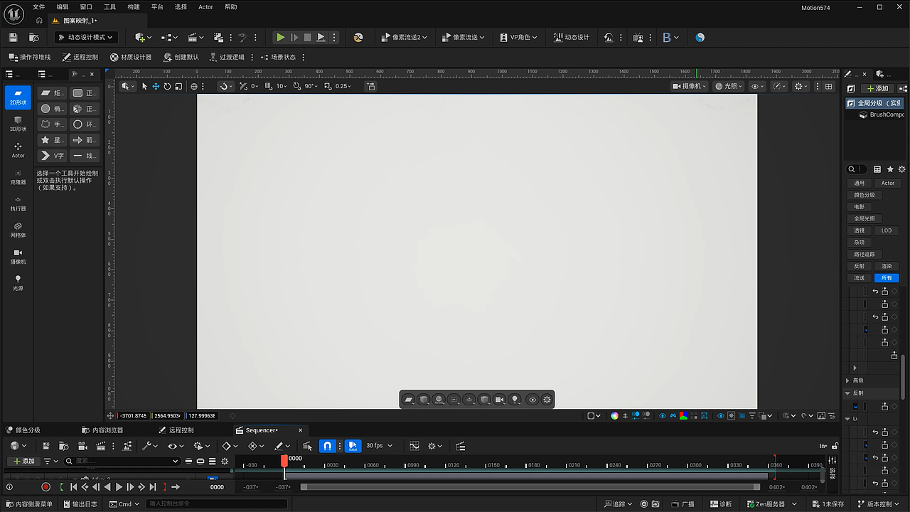Switch to the 颜色分级 bottom tab

tap(23, 430)
